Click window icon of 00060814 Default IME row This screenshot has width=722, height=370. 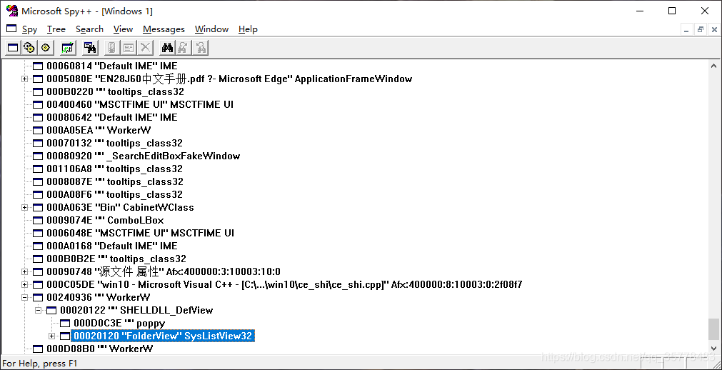pyautogui.click(x=39, y=66)
